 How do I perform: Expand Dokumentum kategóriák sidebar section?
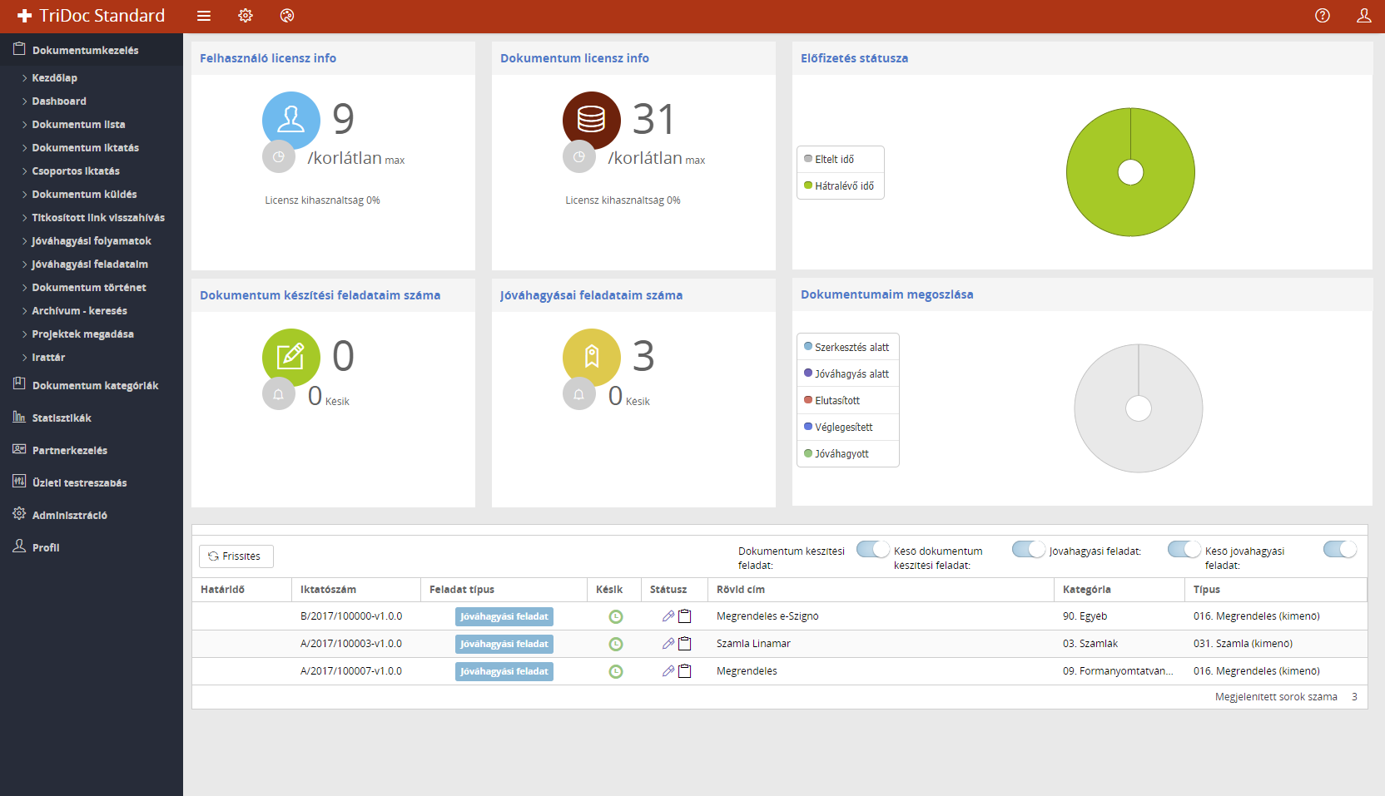coord(92,385)
